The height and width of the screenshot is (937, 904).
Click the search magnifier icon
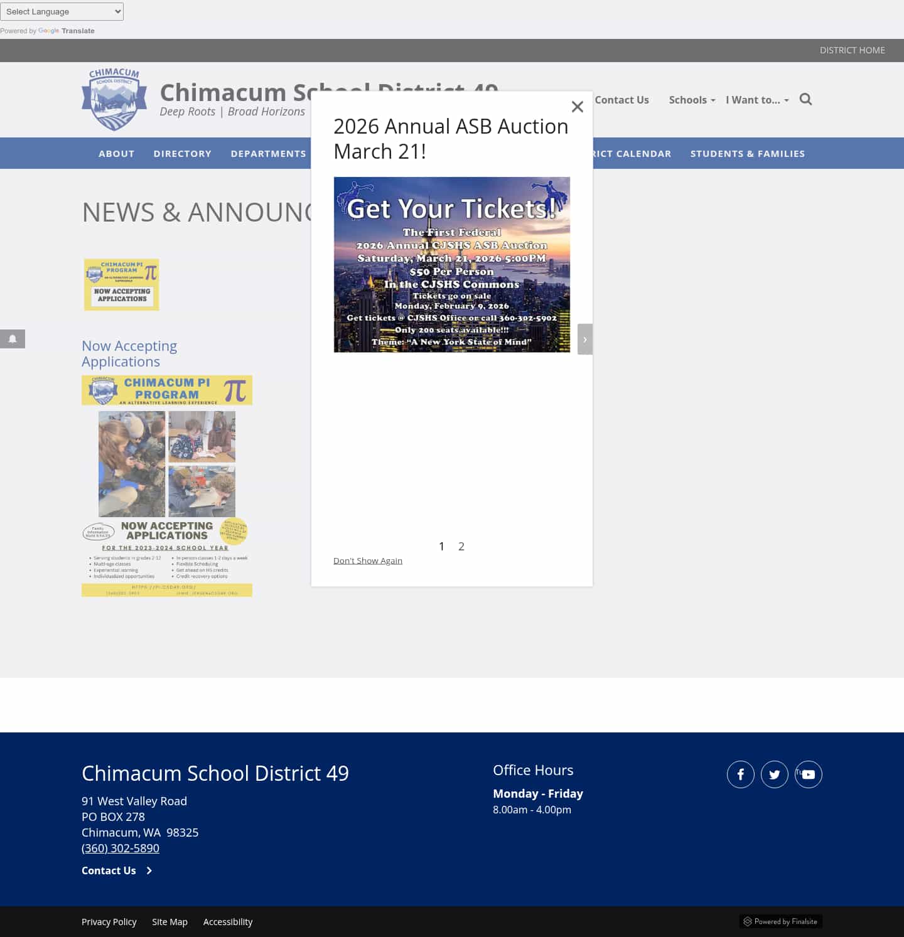click(805, 99)
